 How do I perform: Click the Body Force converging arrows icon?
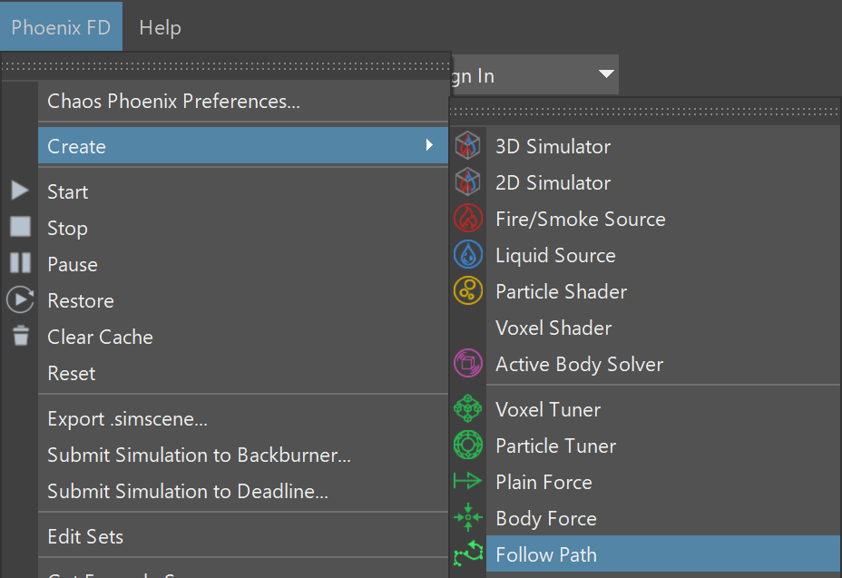point(467,517)
